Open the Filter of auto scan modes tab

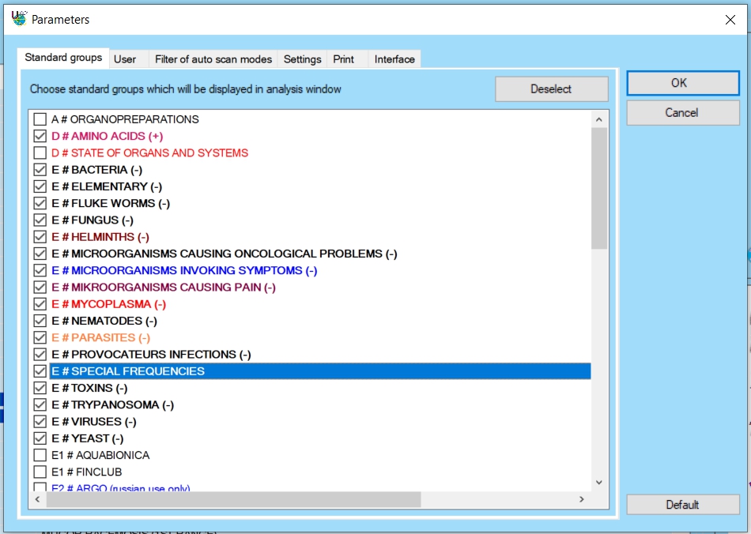(x=213, y=59)
